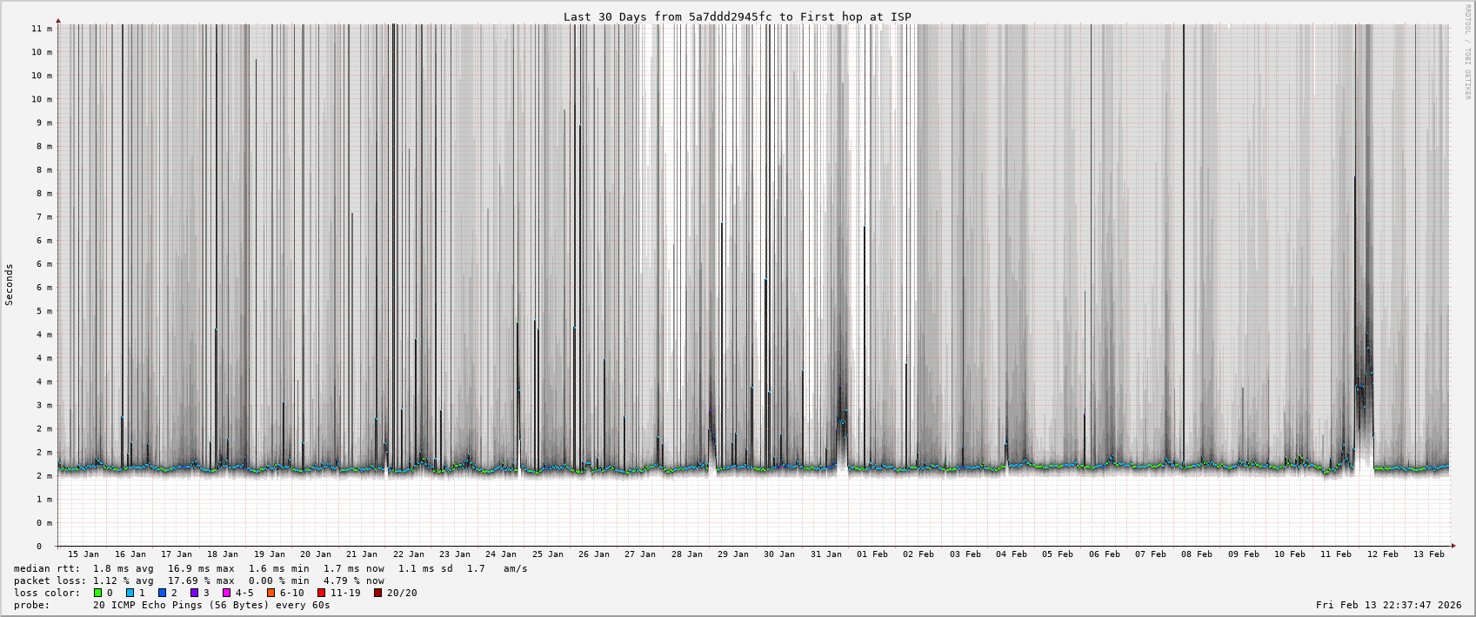The image size is (1476, 617).
Task: Click the 12 Feb date label
Action: [1382, 554]
